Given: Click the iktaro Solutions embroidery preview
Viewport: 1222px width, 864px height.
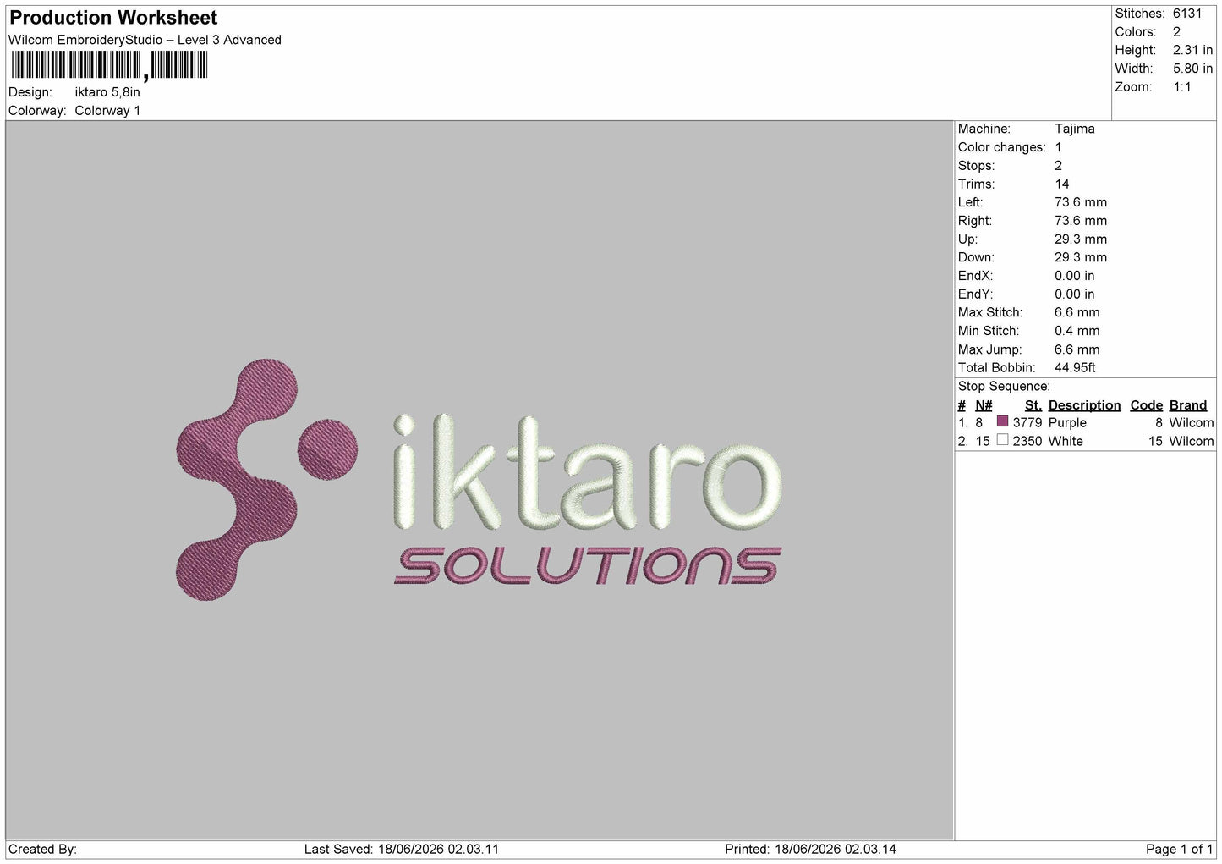Looking at the screenshot, I should [479, 480].
